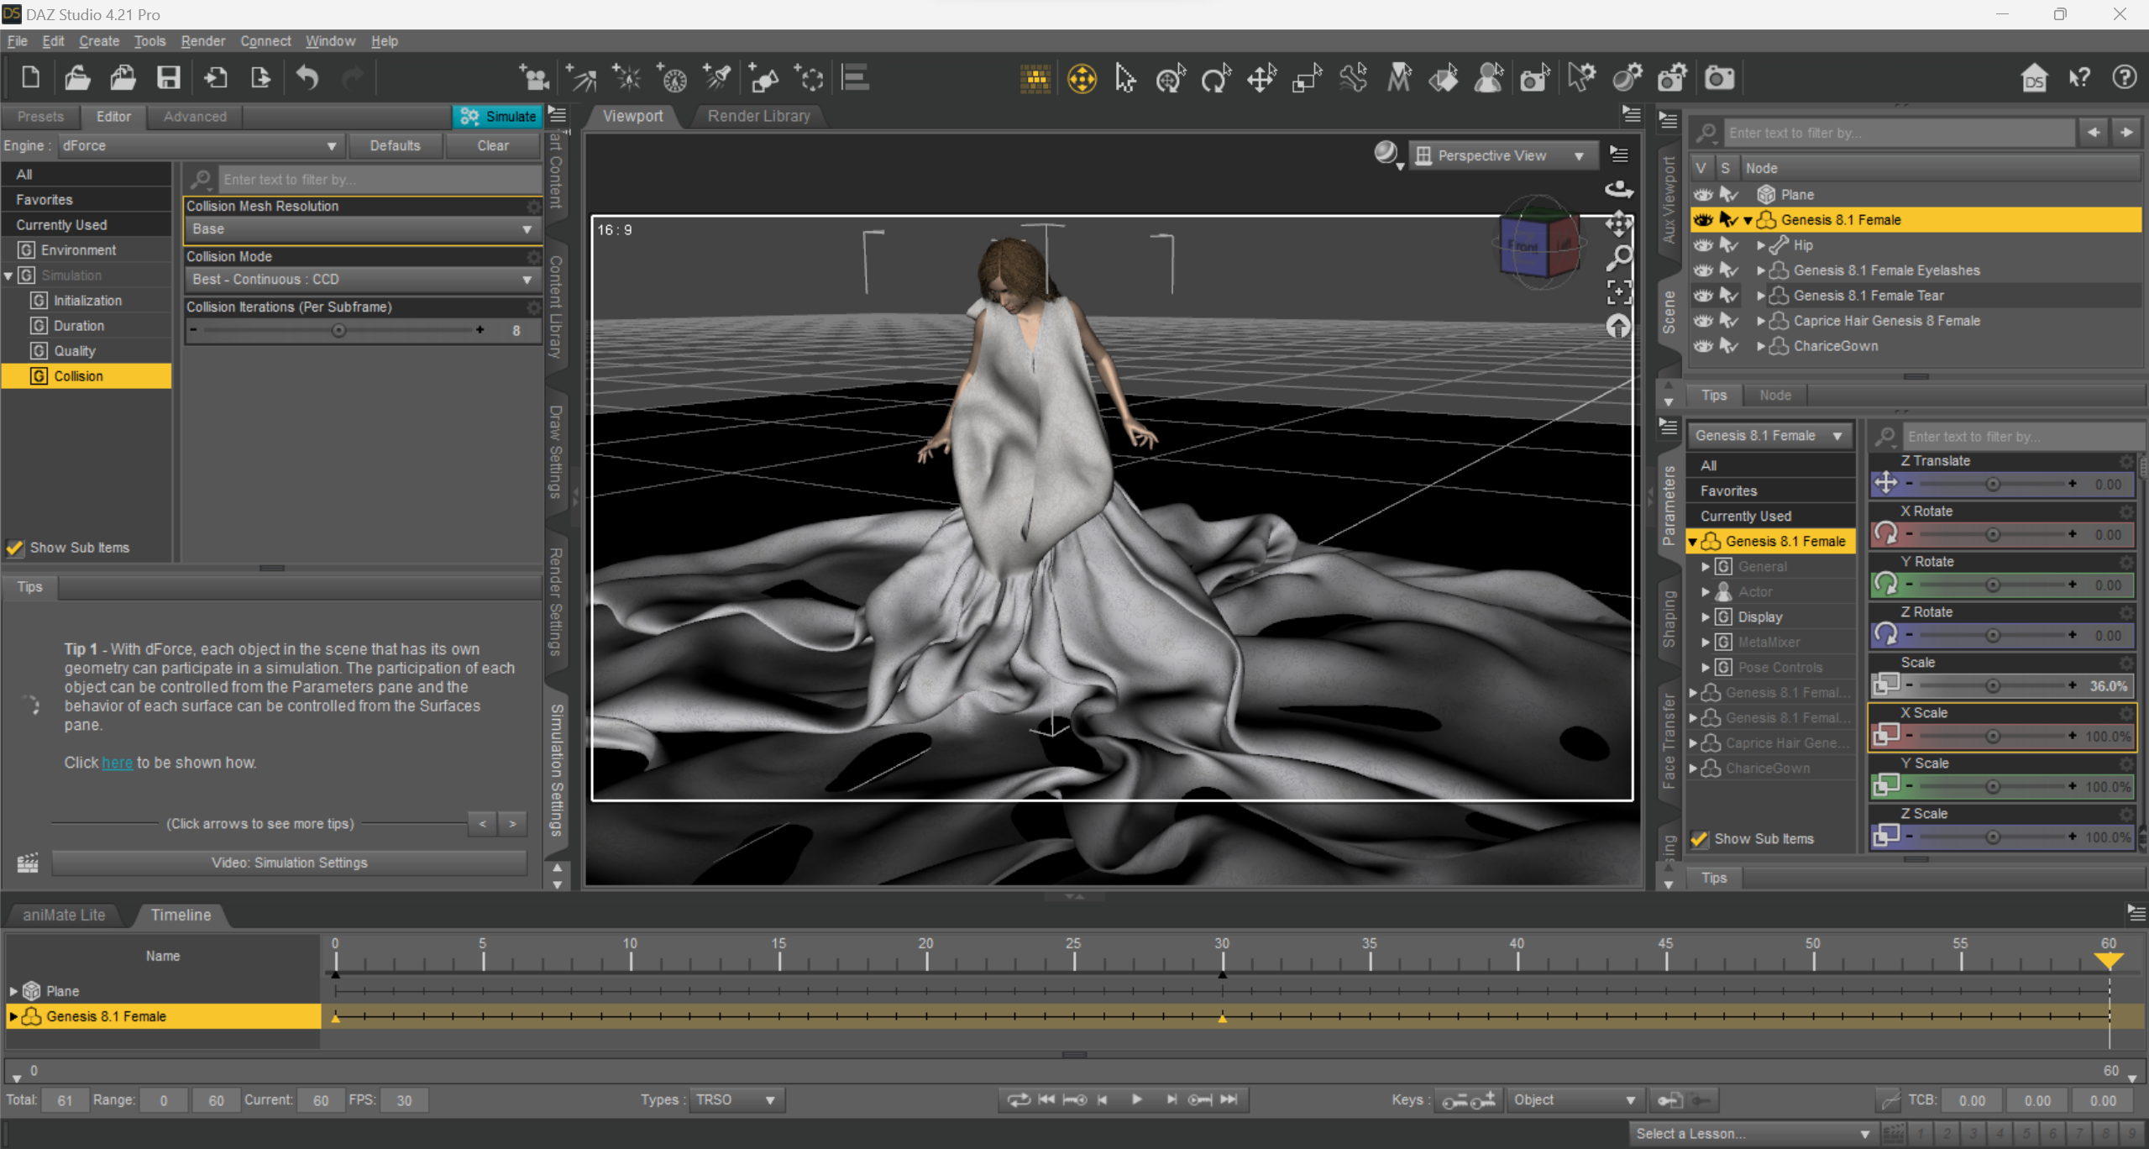Open the Render menu

202,41
